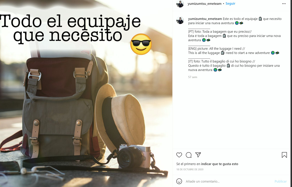Click 'indicar que te gusta esto' text
The height and width of the screenshot is (187, 292).
[x=219, y=164]
